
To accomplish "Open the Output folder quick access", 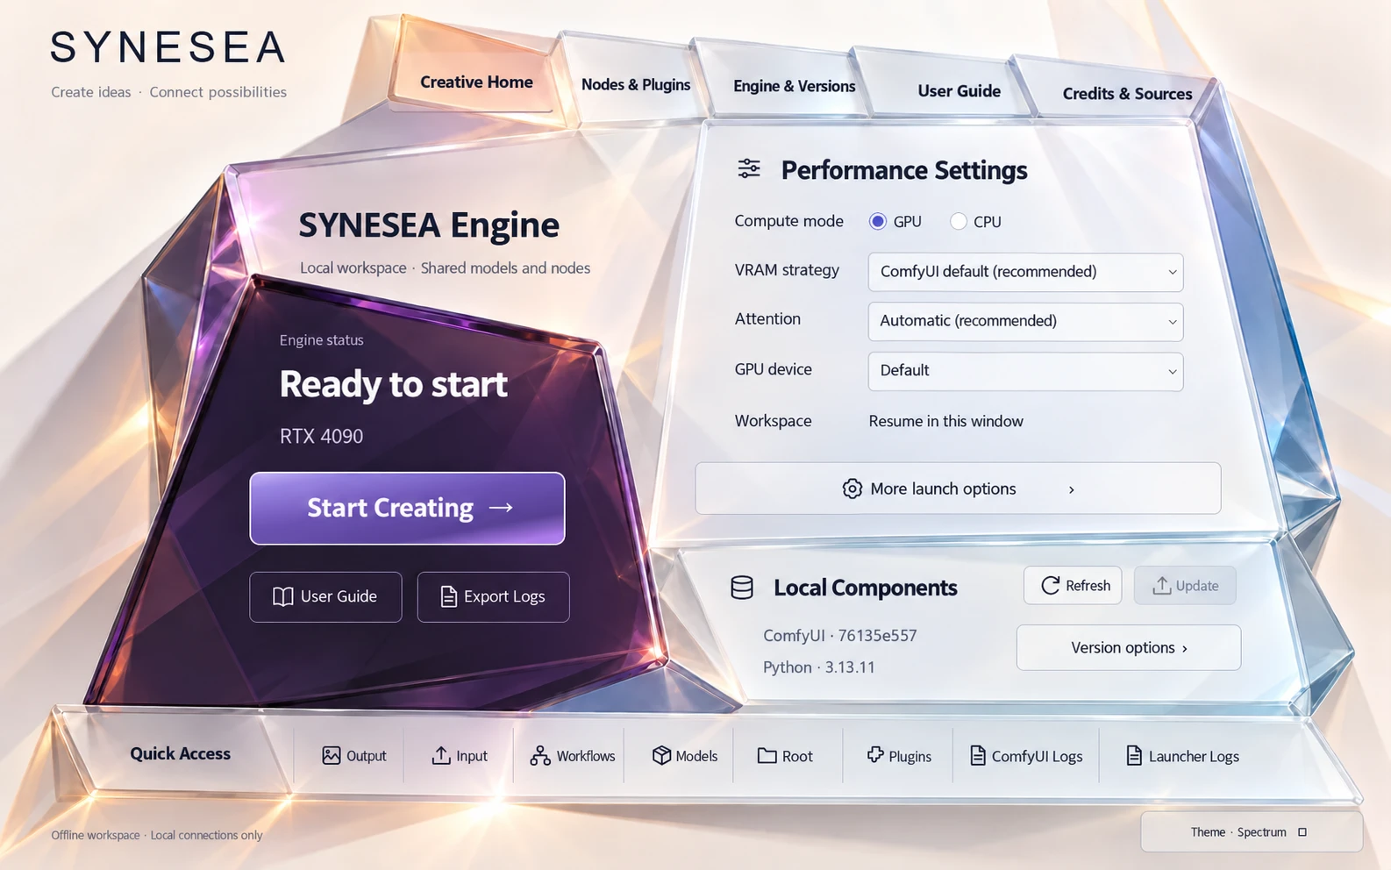I will pyautogui.click(x=353, y=755).
